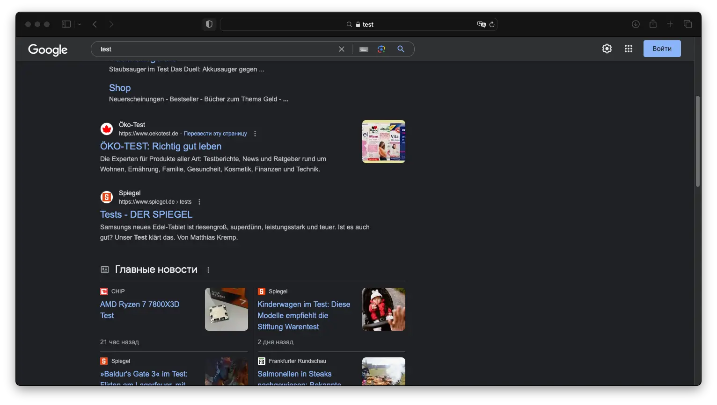
Task: Click the page vertical scrollbar
Action: tap(697, 141)
